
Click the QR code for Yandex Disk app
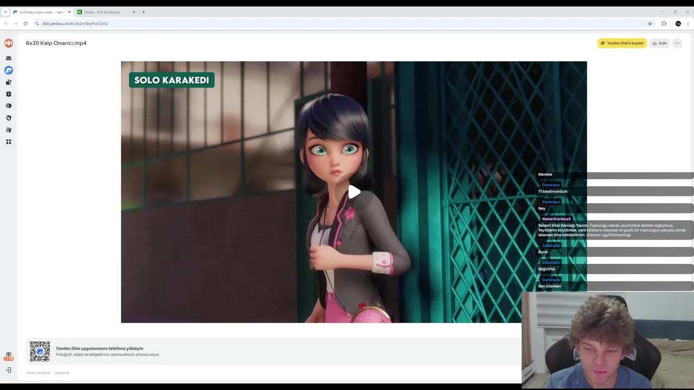[x=40, y=352]
